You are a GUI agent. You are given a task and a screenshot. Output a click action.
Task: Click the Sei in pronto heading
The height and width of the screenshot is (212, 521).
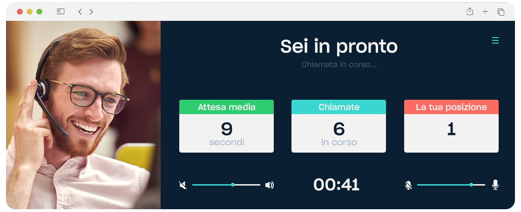point(339,46)
